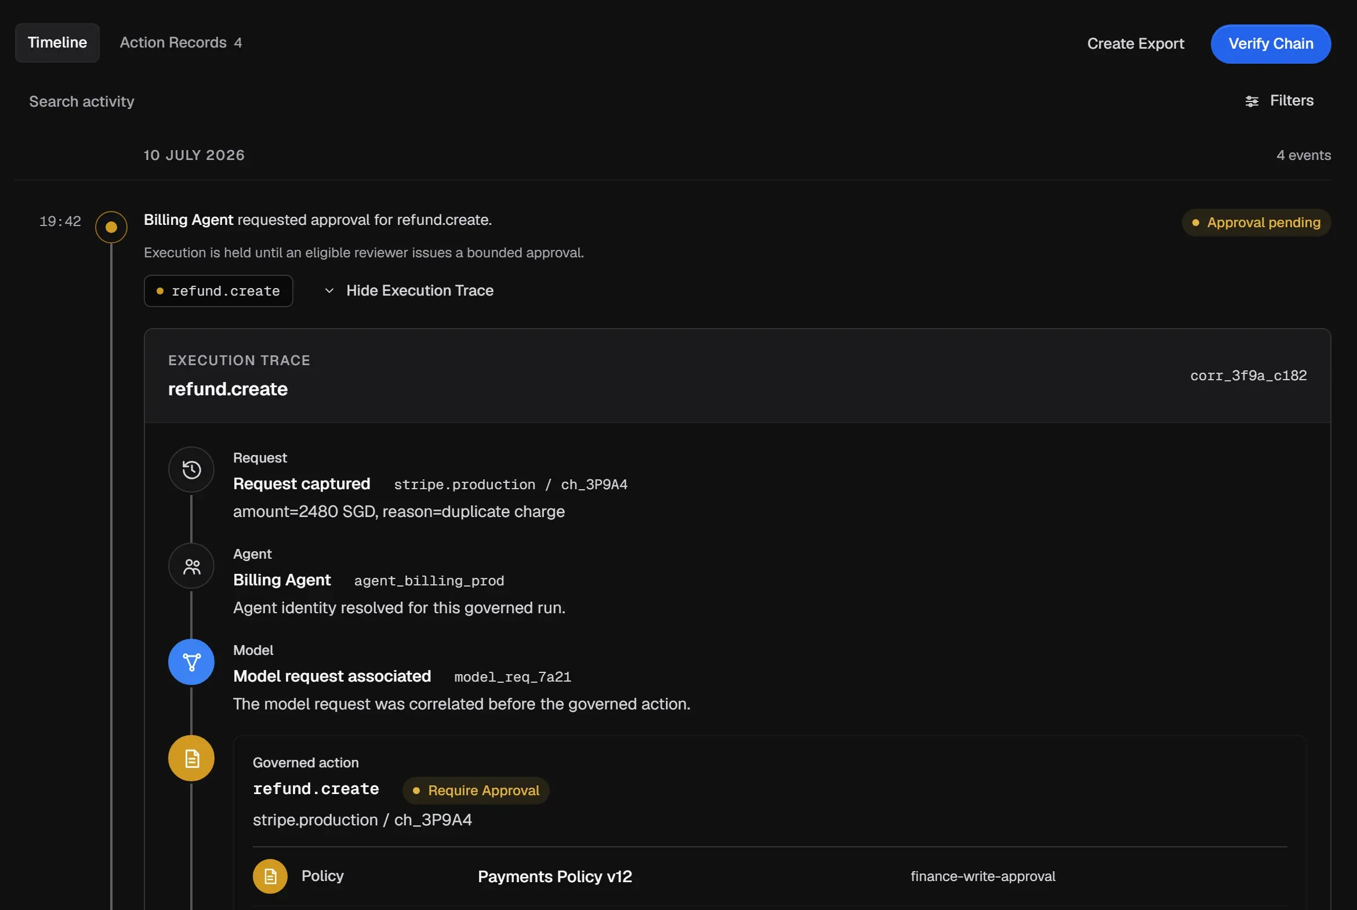
Task: Click the Filters sliders icon
Action: (x=1252, y=101)
